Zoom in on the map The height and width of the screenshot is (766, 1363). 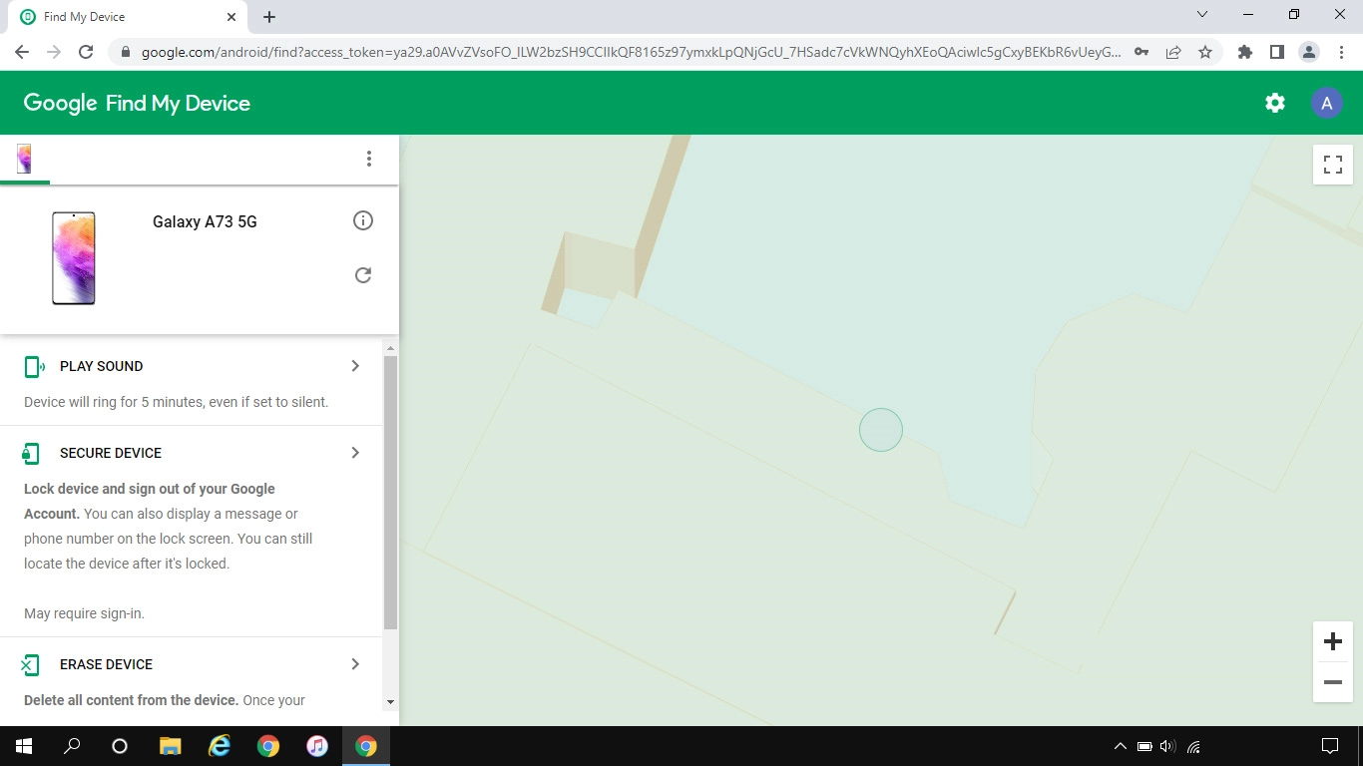coord(1332,641)
